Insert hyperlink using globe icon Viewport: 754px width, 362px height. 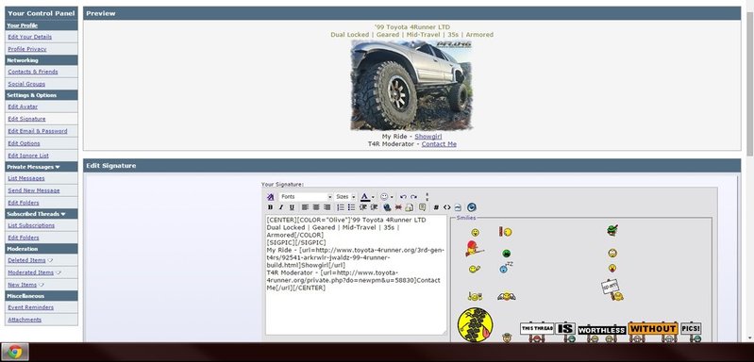click(387, 207)
